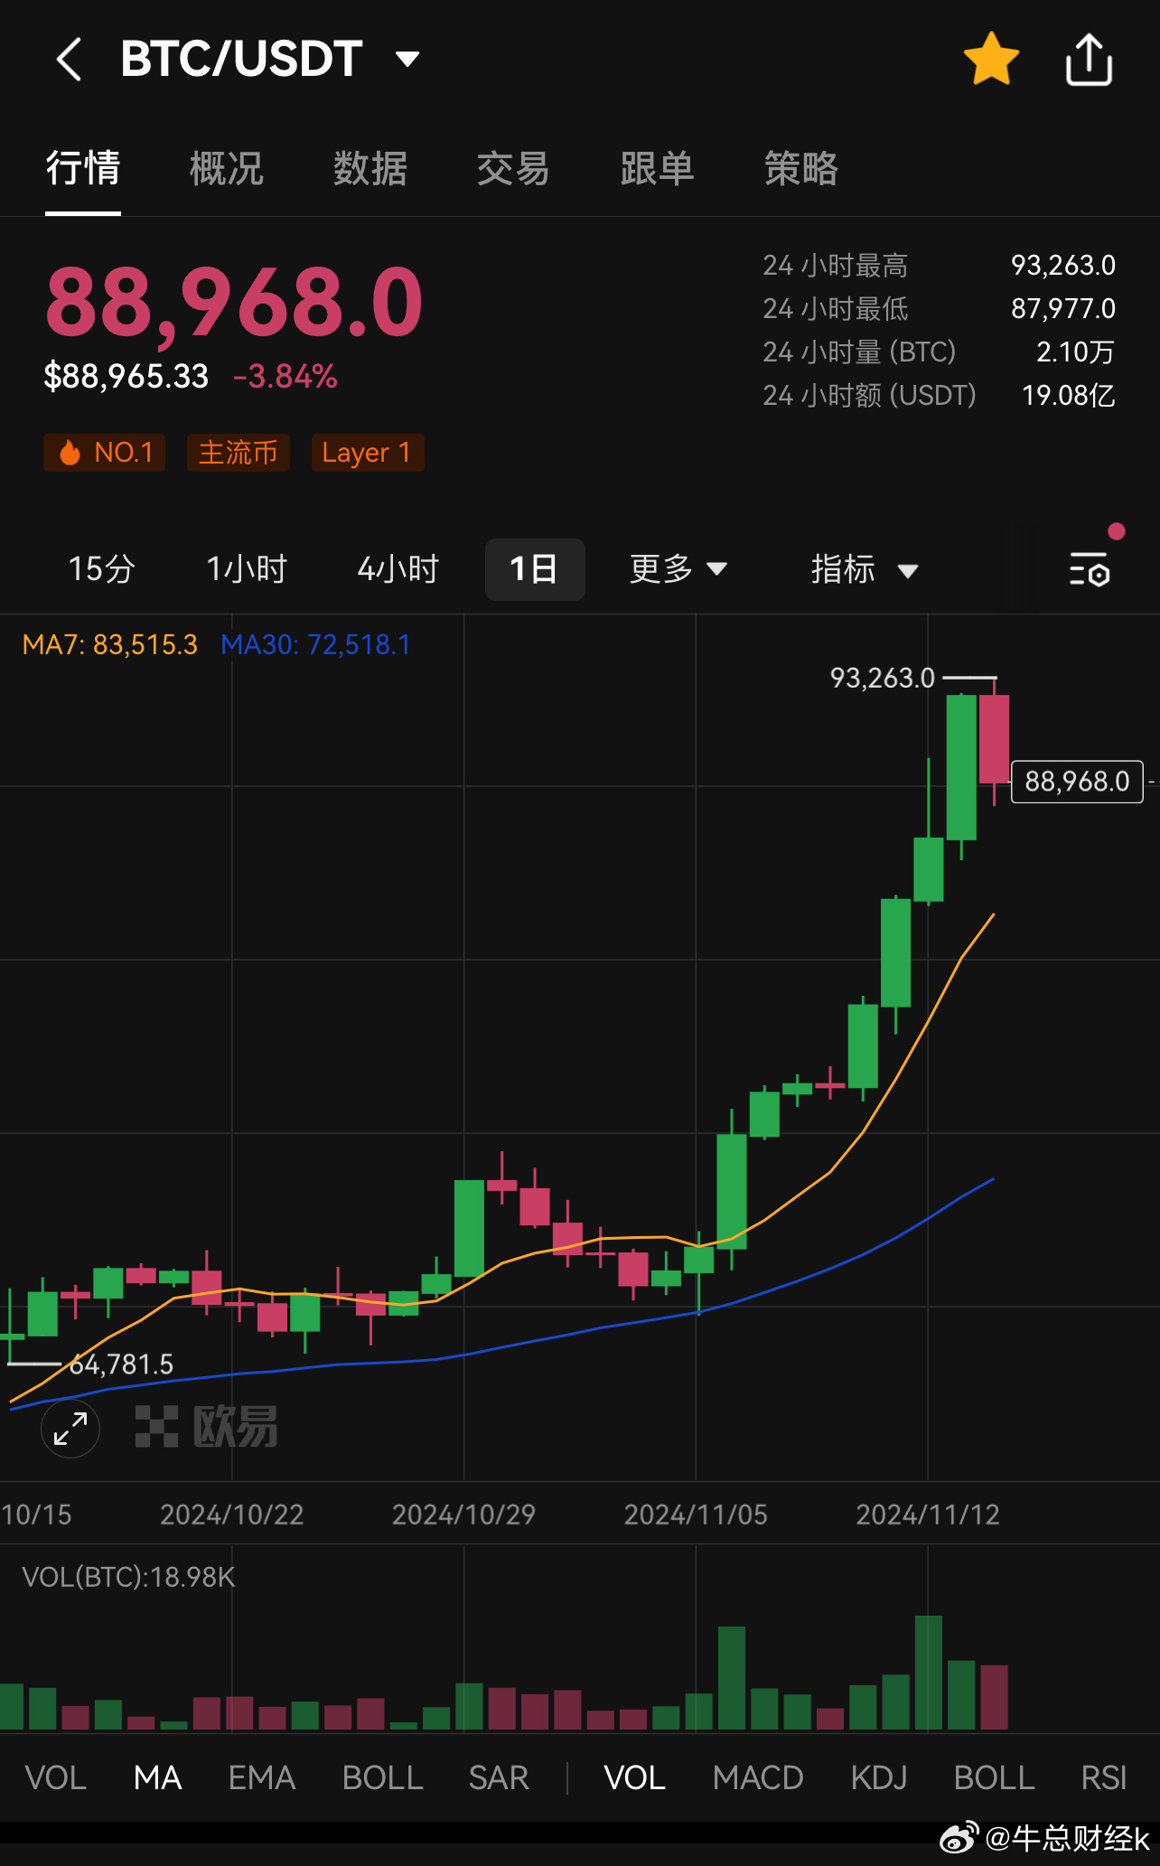Viewport: 1160px width, 1866px height.
Task: Select the 15分 timeframe
Action: [102, 569]
